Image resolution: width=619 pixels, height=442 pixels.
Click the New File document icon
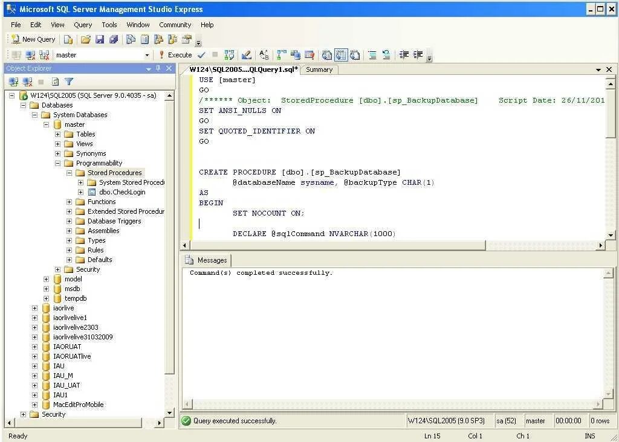coord(68,39)
